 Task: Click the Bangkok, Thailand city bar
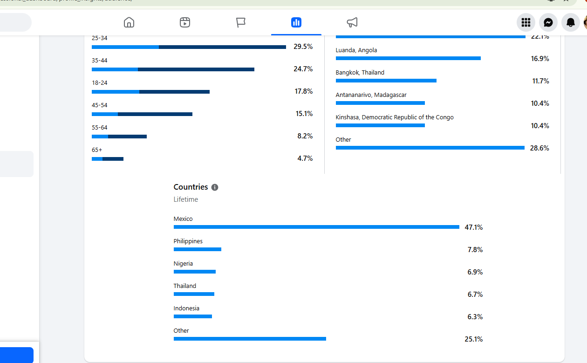(386, 81)
